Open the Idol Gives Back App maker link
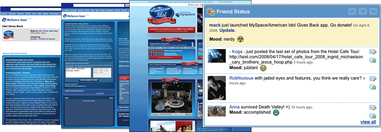Image resolution: width=381 pixels, height=132 pixels. [48, 31]
